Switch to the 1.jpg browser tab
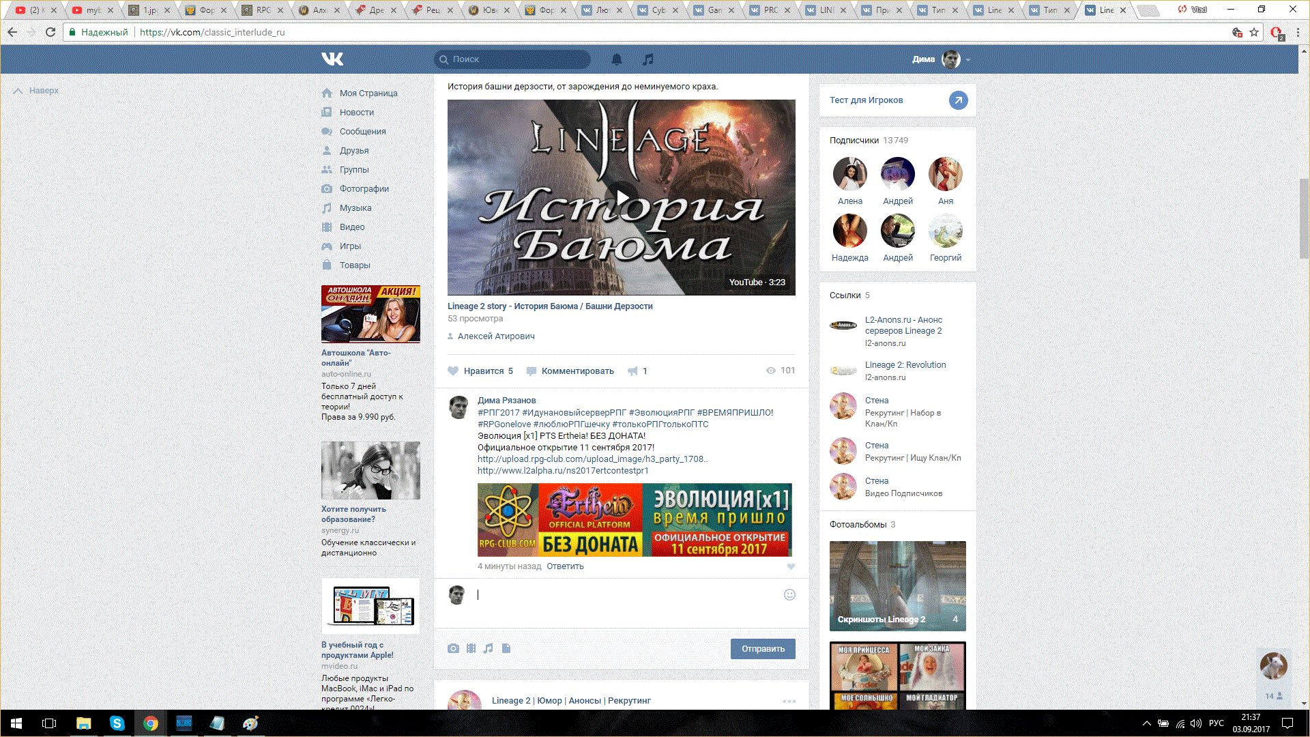The height and width of the screenshot is (737, 1310). point(149,10)
